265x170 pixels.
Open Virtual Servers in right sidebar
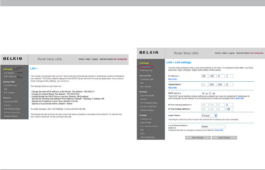pos(146,119)
